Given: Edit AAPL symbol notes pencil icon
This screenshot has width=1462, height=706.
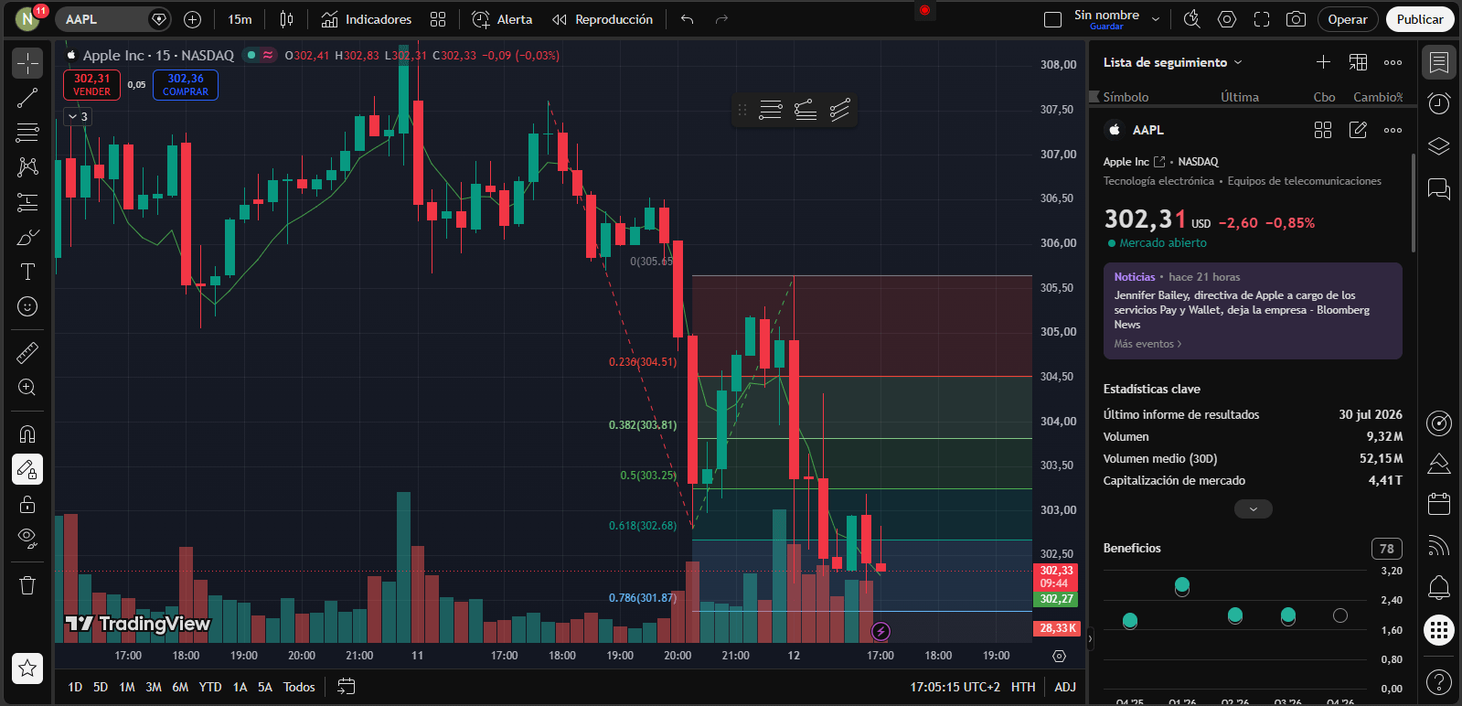Looking at the screenshot, I should [x=1358, y=130].
